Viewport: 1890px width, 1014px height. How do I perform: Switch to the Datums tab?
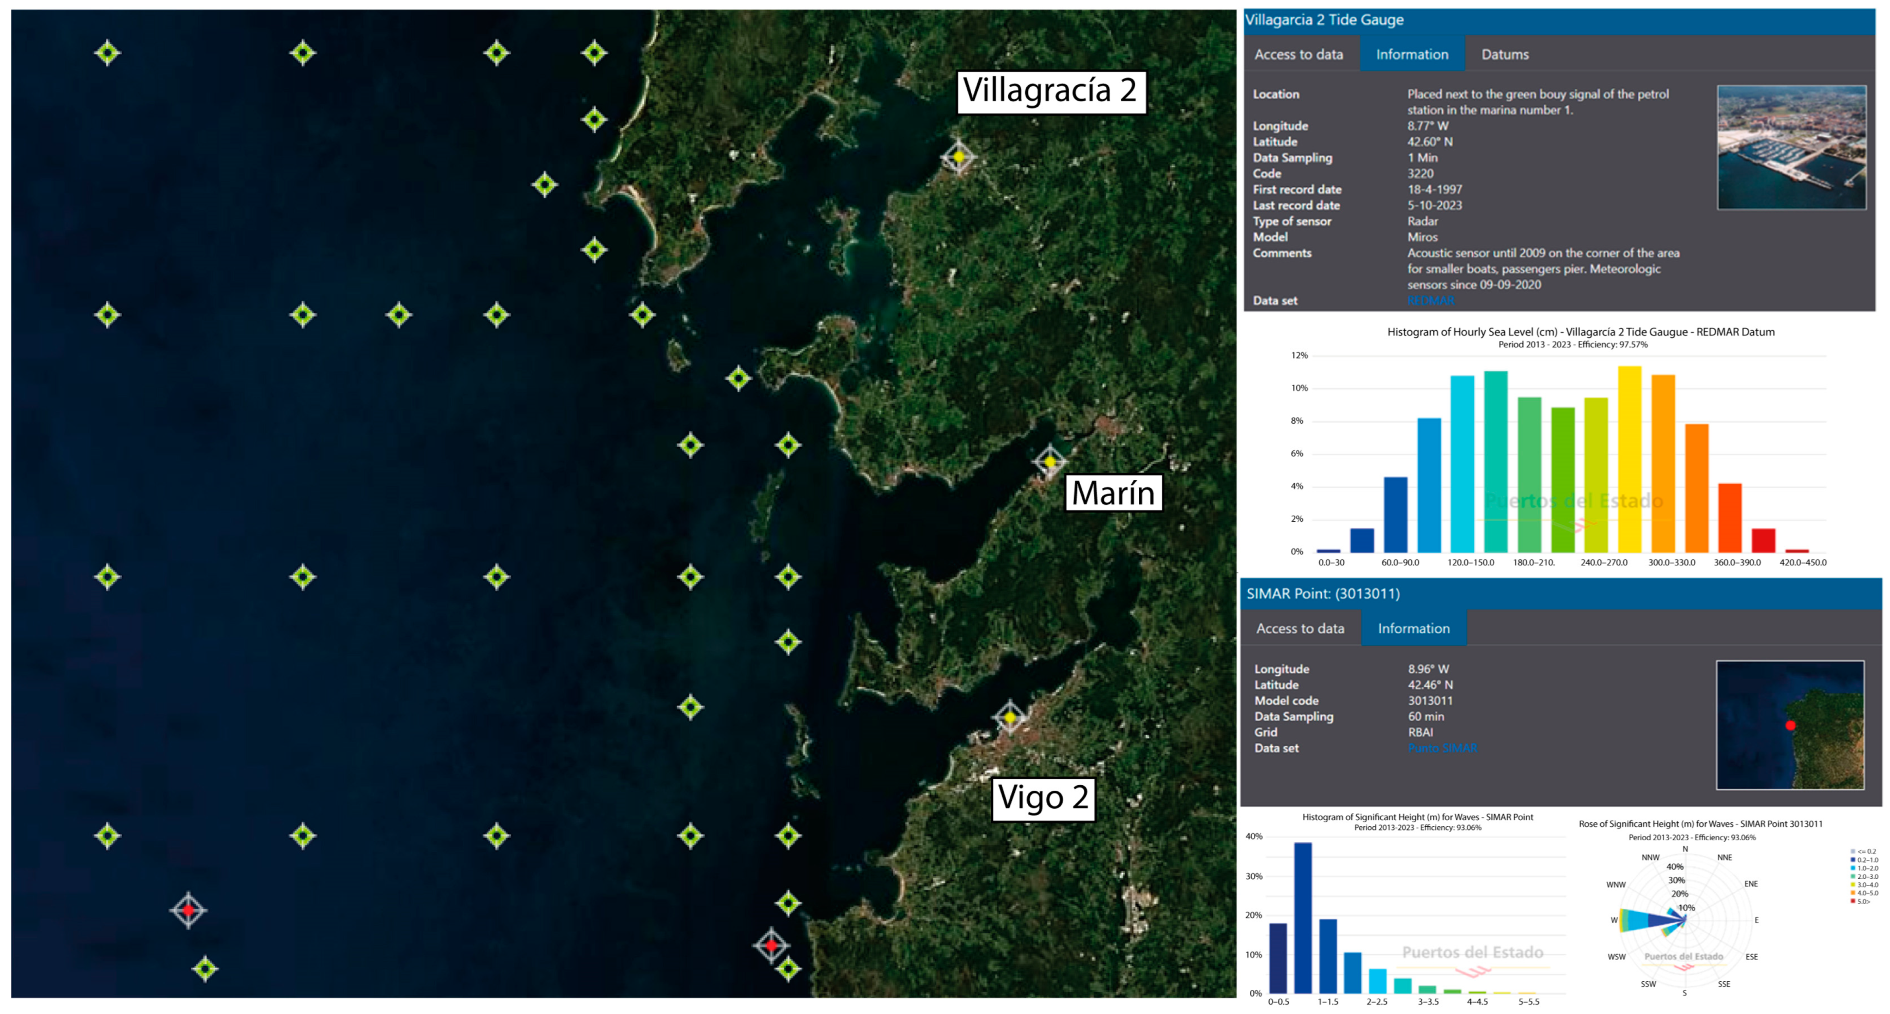(x=1504, y=54)
